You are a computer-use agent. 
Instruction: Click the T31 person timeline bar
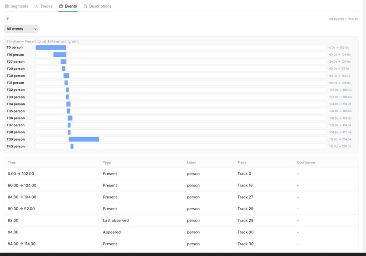click(x=66, y=83)
